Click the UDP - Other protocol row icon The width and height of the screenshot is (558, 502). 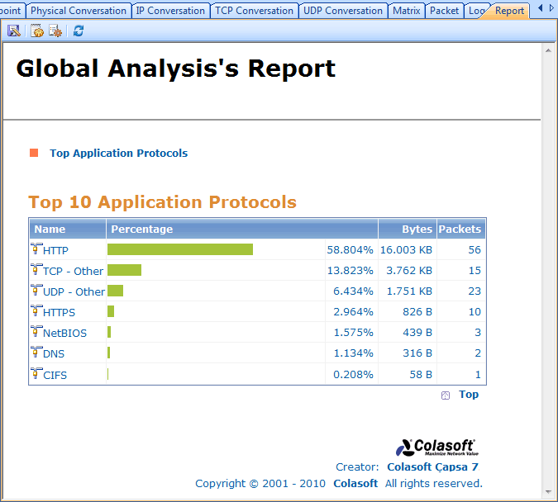pos(36,290)
